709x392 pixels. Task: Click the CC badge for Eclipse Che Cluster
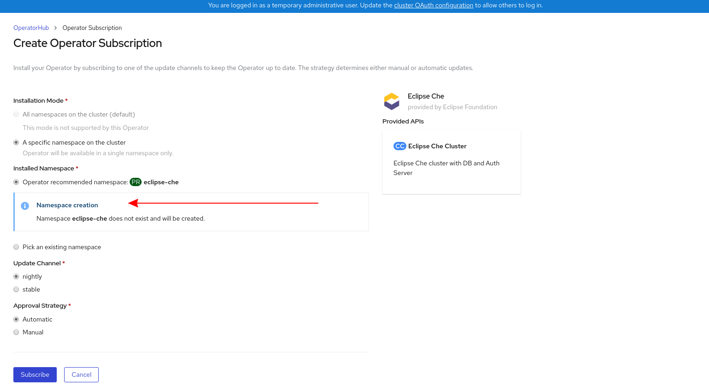399,146
